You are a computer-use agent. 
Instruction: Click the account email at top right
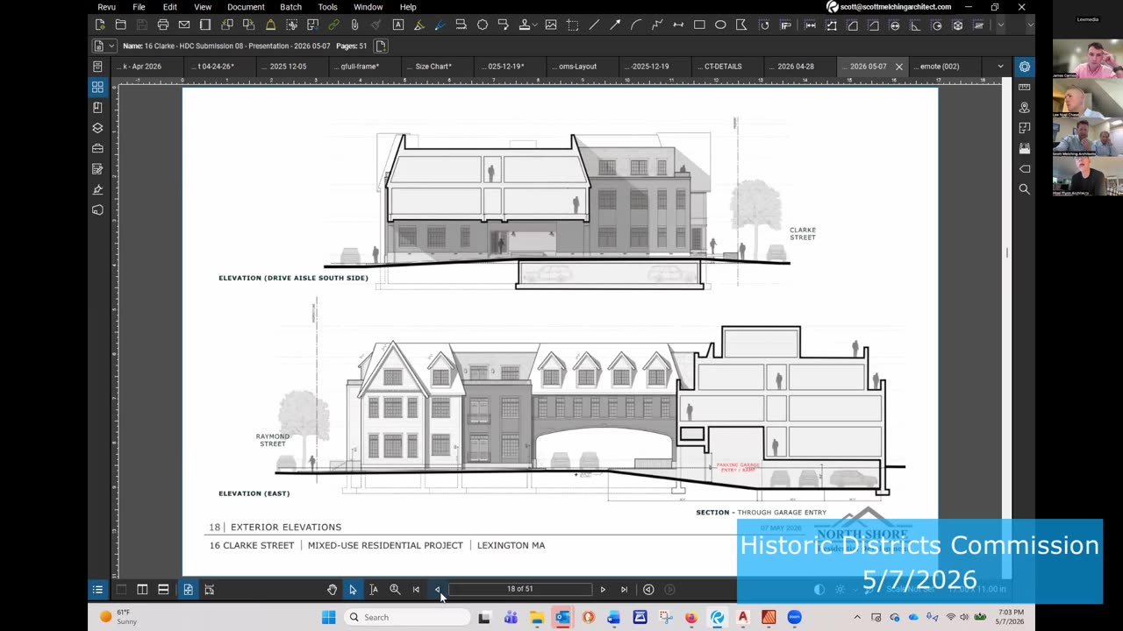click(896, 7)
